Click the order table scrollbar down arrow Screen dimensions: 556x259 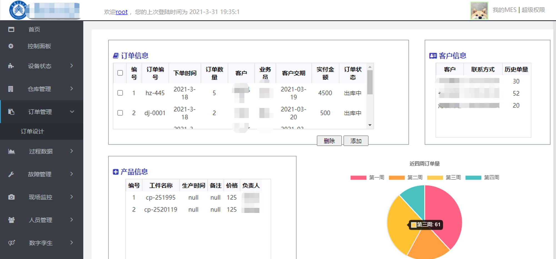(370, 125)
